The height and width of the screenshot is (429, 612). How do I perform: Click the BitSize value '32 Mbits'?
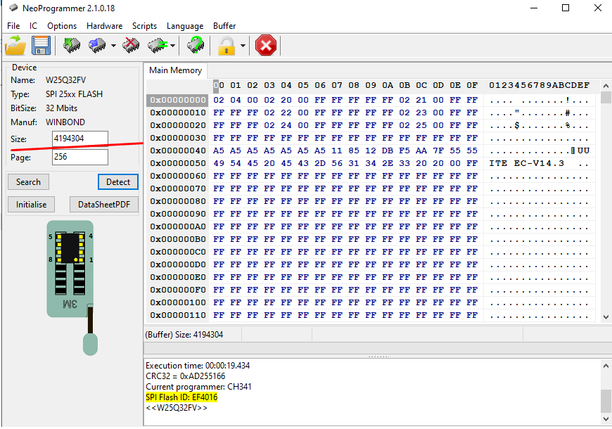tap(62, 108)
